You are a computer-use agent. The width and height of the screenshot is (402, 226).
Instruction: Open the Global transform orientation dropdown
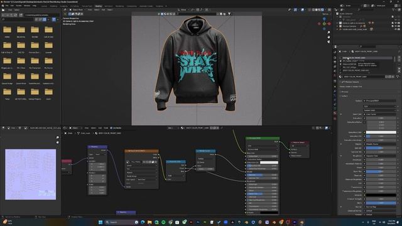pyautogui.click(x=183, y=10)
